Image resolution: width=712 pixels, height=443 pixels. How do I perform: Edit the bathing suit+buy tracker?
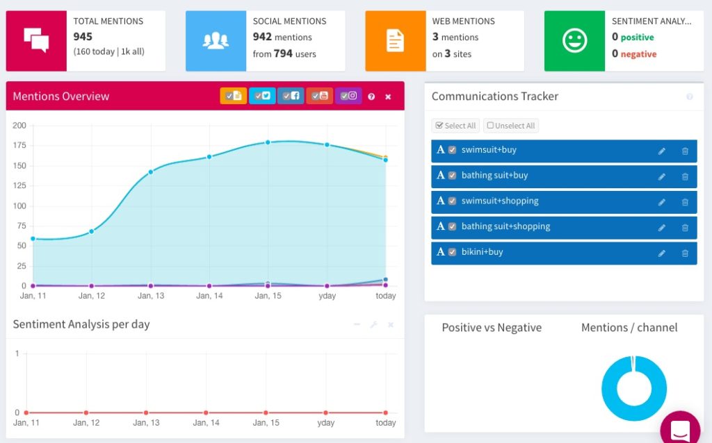(662, 176)
